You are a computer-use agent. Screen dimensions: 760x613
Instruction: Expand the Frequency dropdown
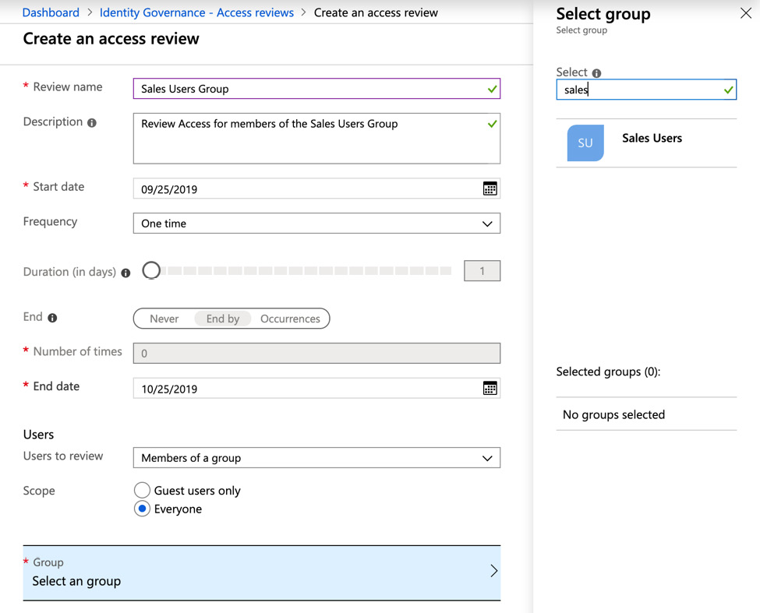[316, 224]
